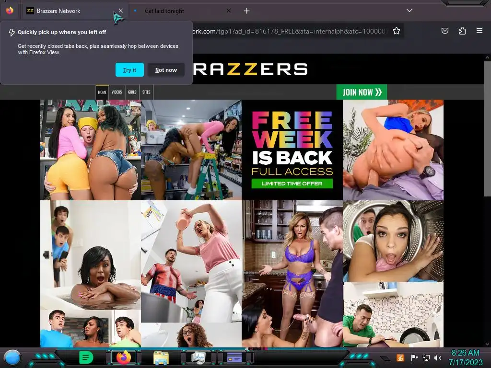Show hidden system tray icons
Viewport: 491px width, 368px height.
click(x=385, y=358)
